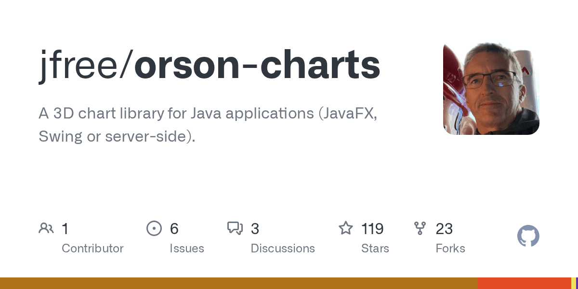Click the Stars star icon
Screen dimensions: 578x289
[x=346, y=228]
